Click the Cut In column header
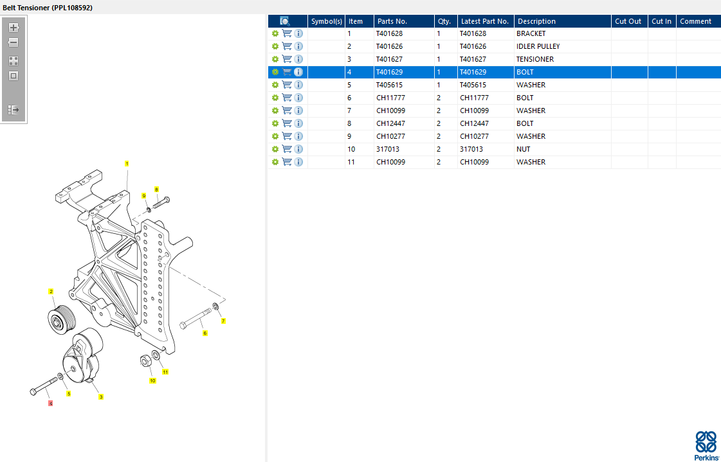This screenshot has width=721, height=462. [x=662, y=21]
